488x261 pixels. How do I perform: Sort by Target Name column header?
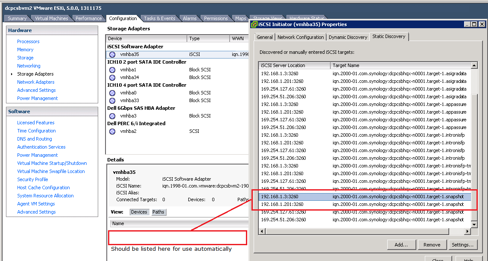400,65
